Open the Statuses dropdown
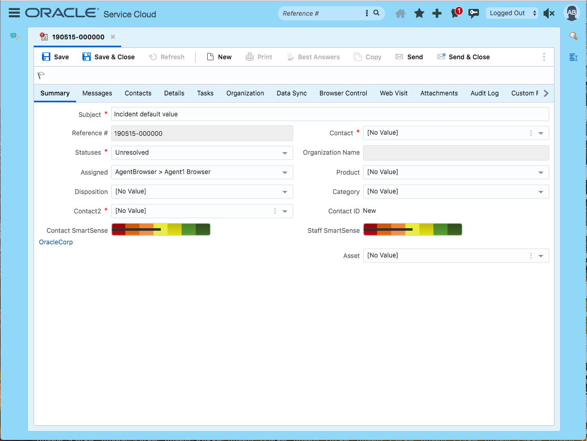This screenshot has width=587, height=441. (285, 153)
